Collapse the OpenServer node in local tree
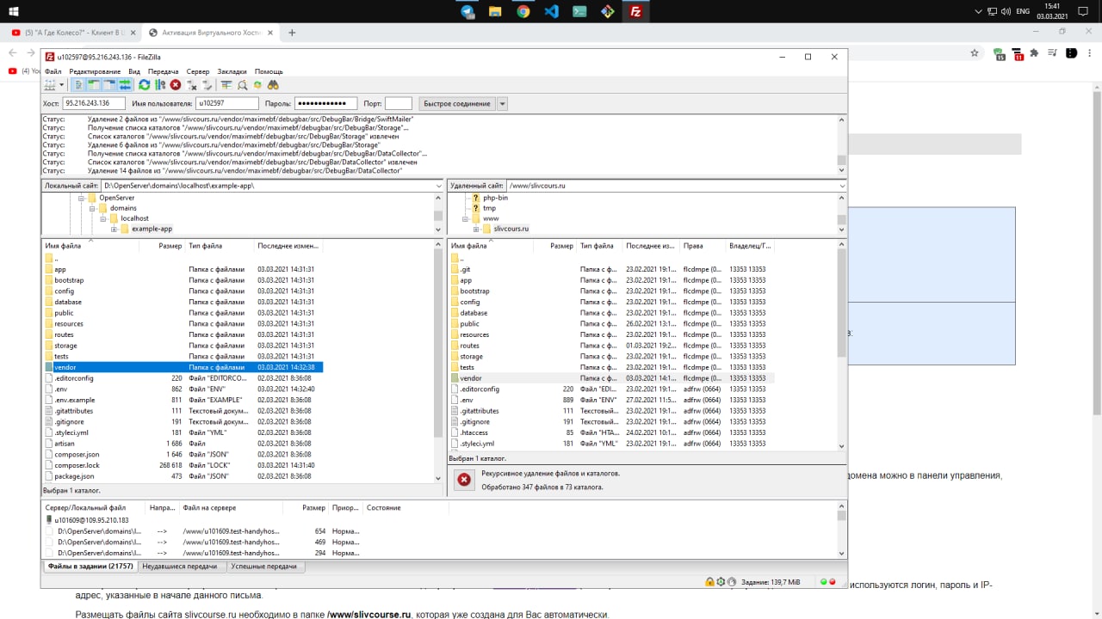The width and height of the screenshot is (1102, 619). coord(82,198)
